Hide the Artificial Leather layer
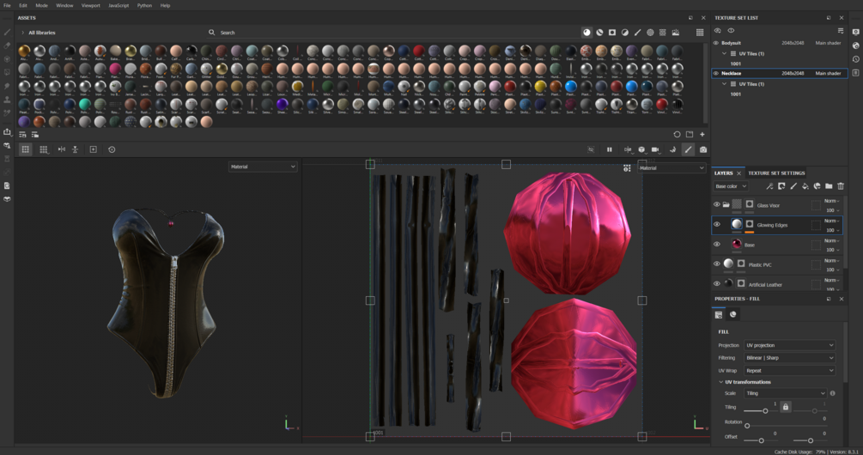 pos(717,284)
